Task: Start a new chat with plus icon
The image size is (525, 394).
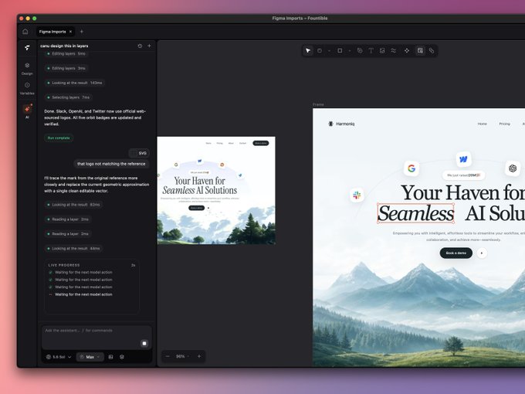Action: pos(149,46)
